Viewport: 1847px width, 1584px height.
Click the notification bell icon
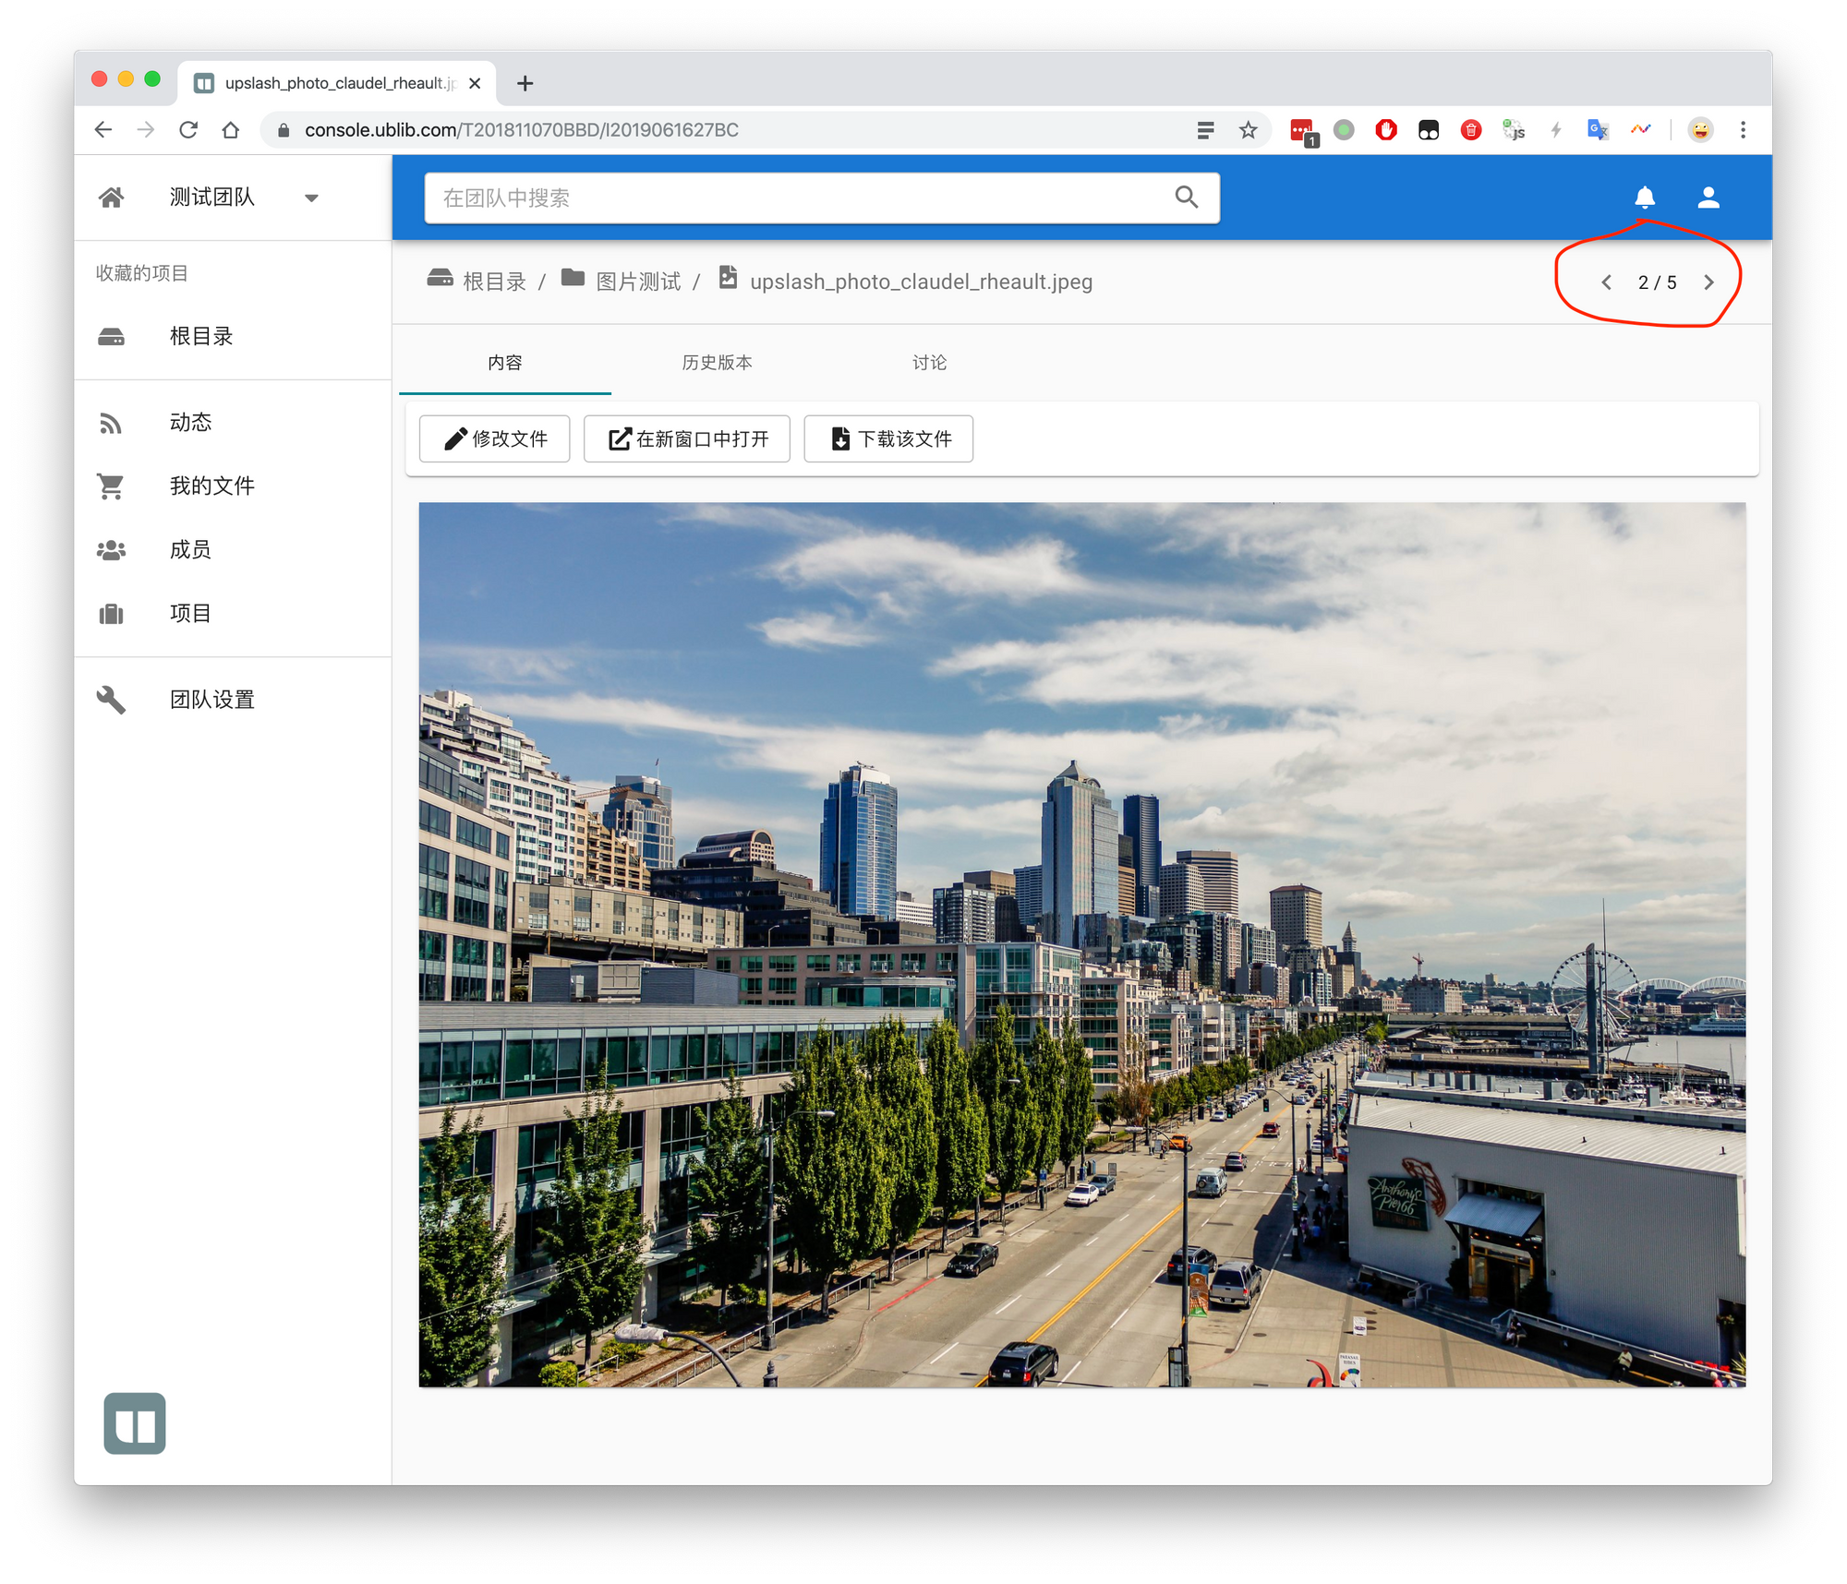click(x=1645, y=198)
